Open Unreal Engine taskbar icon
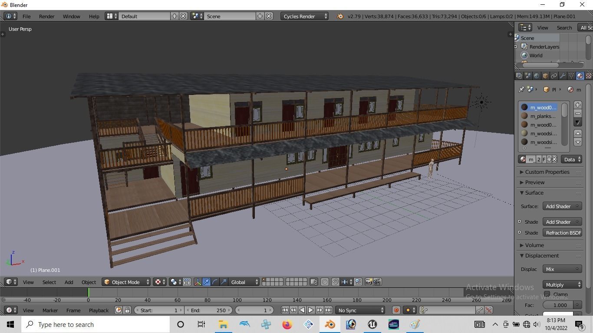Image resolution: width=593 pixels, height=333 pixels. click(x=372, y=324)
